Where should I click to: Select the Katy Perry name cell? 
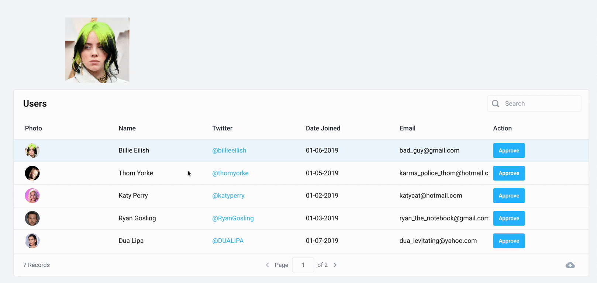133,196
